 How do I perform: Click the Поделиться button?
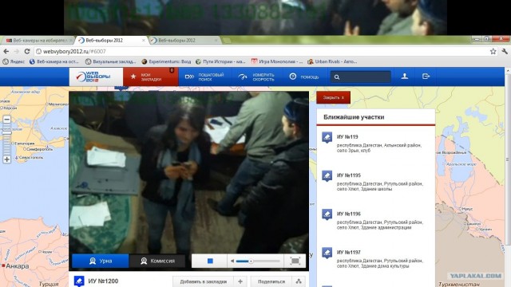[x=271, y=281]
